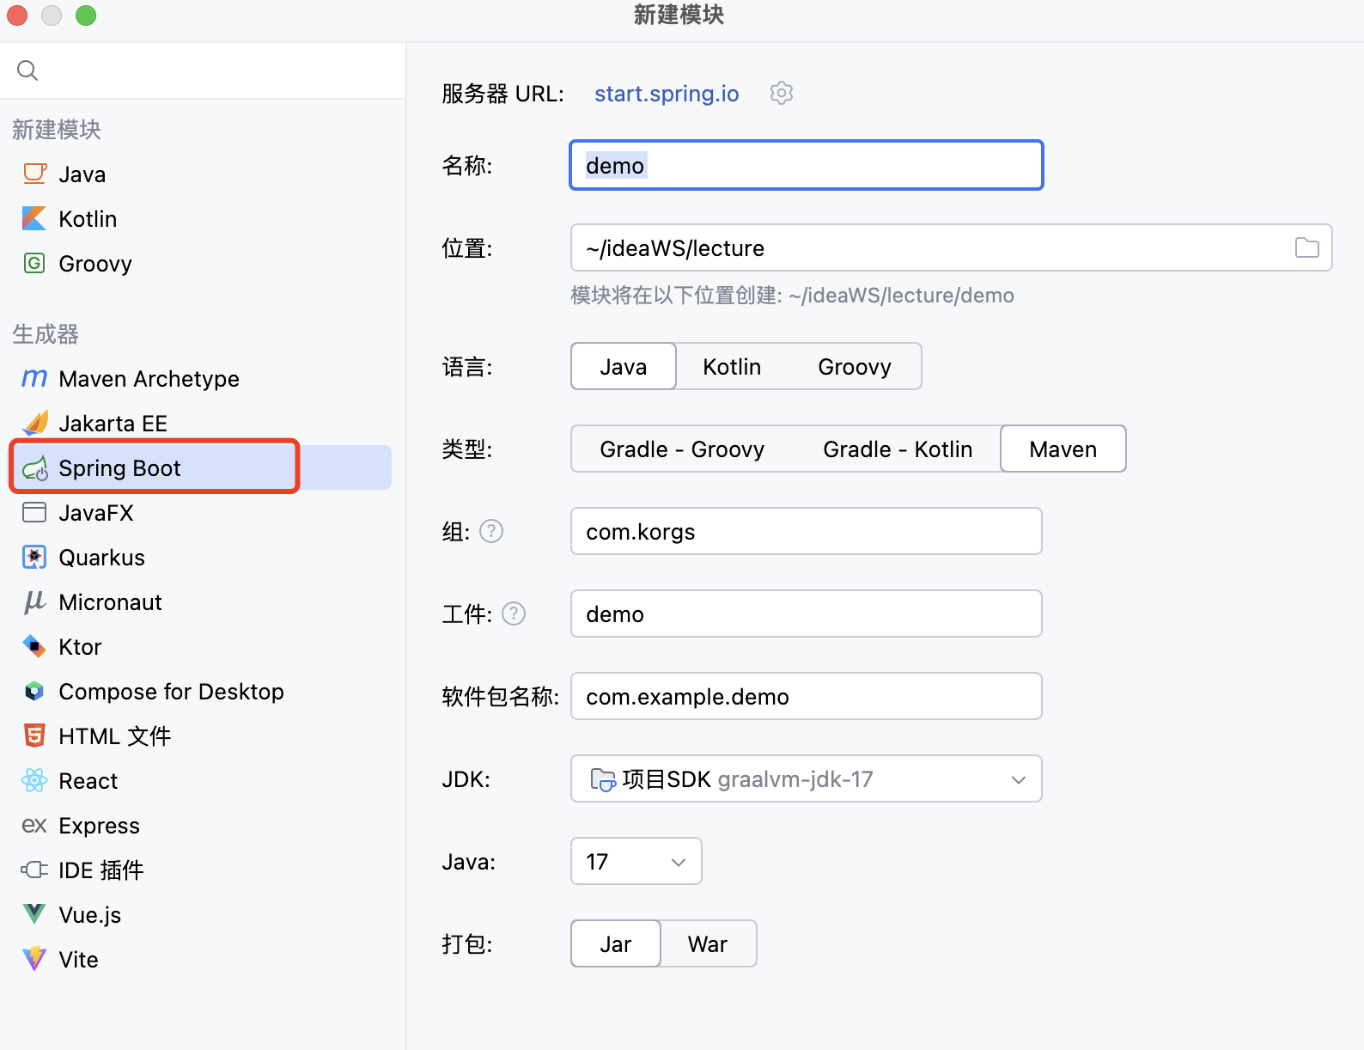
Task: Select IDE 插件 in generator list
Action: point(203,870)
